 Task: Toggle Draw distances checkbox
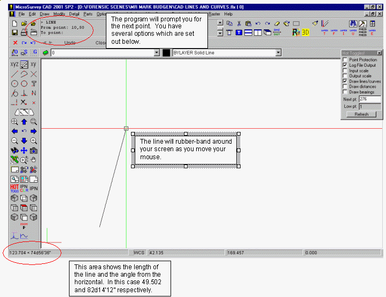click(345, 87)
